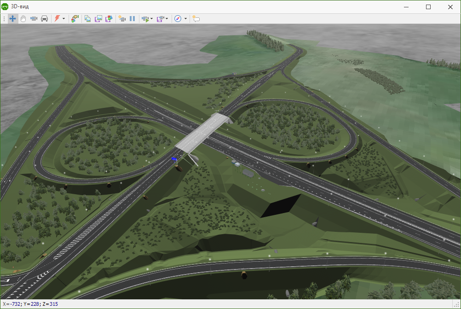This screenshot has width=461, height=309.
Task: Expand the camera play dropdown arrow
Action: tap(152, 19)
